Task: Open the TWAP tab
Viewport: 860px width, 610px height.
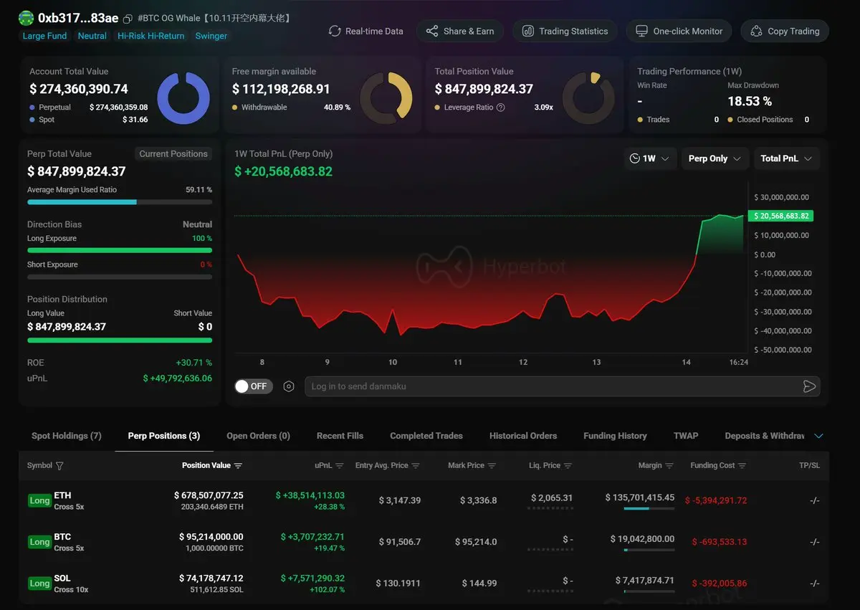Action: [x=686, y=436]
